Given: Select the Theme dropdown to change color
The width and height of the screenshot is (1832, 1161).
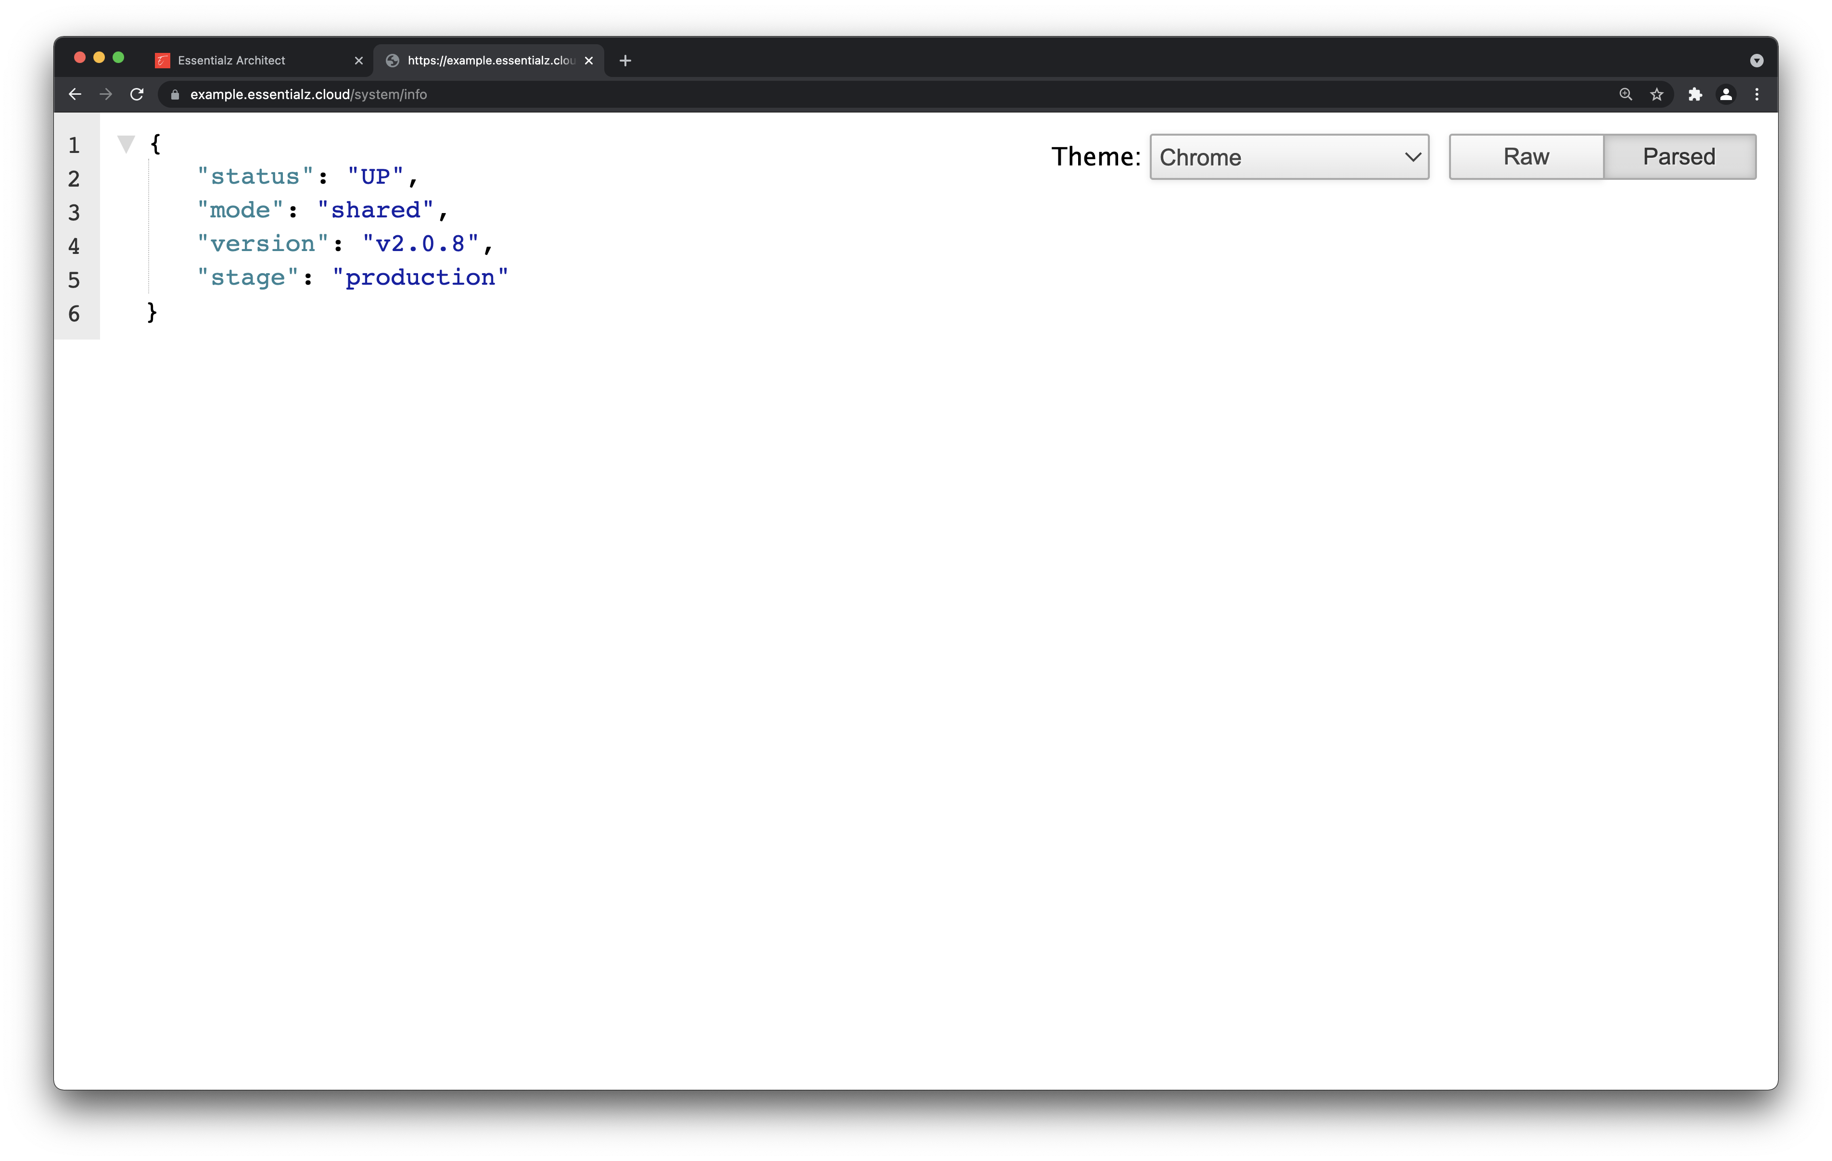Looking at the screenshot, I should point(1288,156).
